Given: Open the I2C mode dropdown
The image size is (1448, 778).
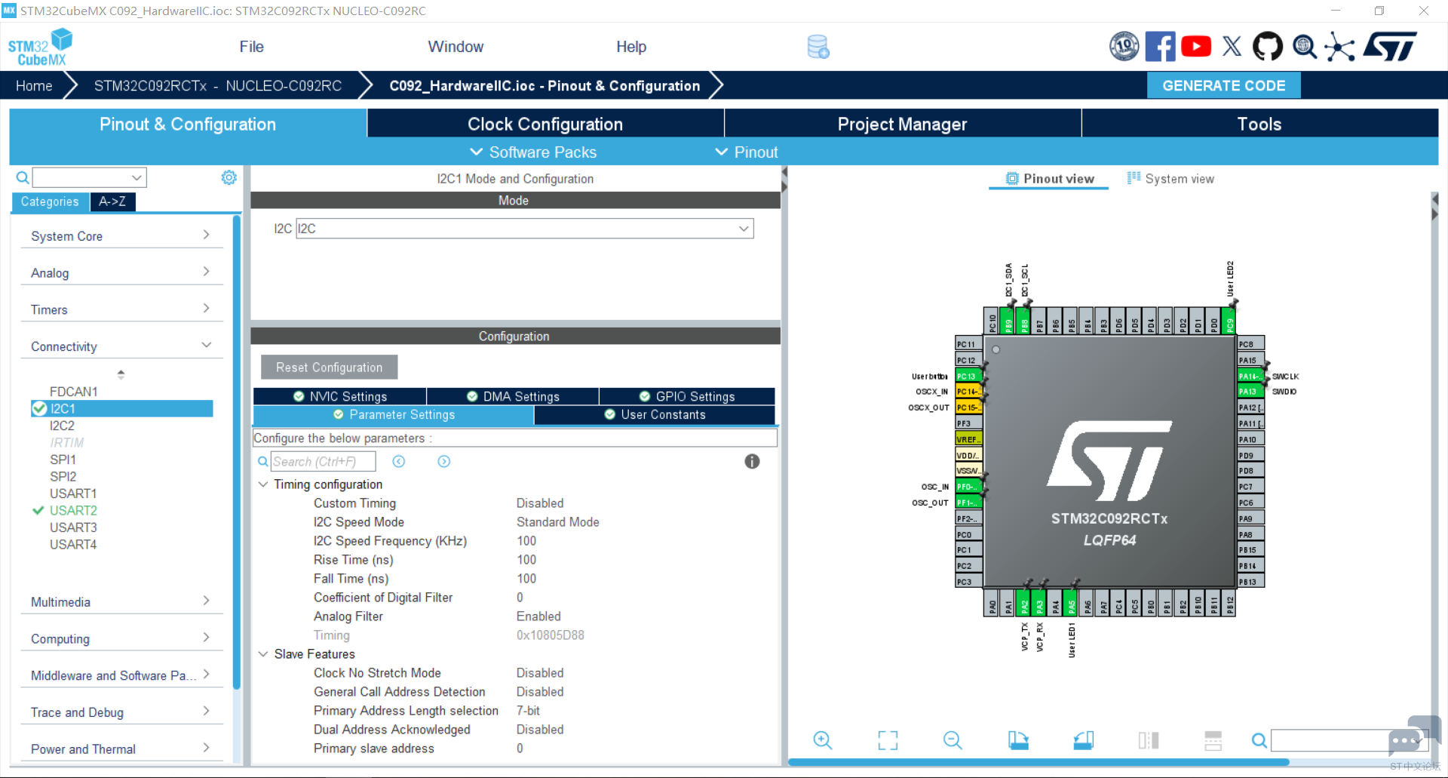Looking at the screenshot, I should coord(525,229).
